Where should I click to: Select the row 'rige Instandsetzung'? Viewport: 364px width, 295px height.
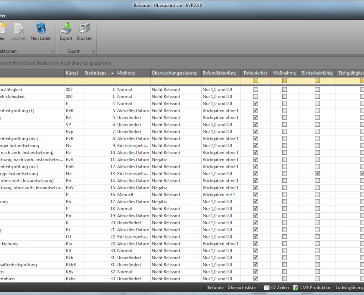(x=182, y=174)
